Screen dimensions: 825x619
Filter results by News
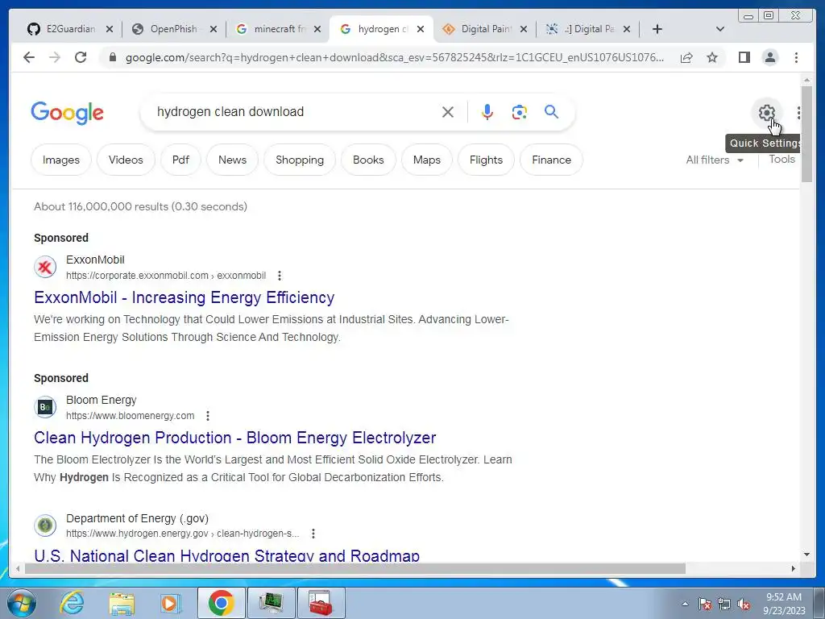point(232,160)
